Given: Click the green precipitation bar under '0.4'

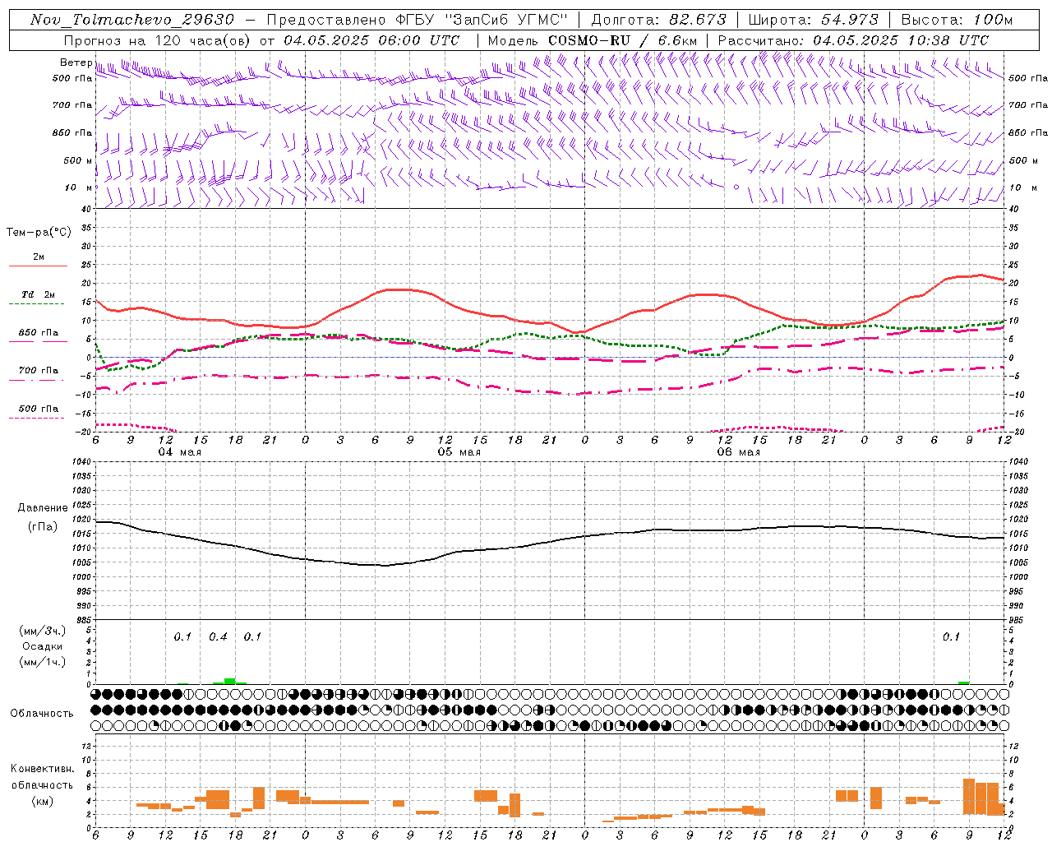Looking at the screenshot, I should pos(230,681).
